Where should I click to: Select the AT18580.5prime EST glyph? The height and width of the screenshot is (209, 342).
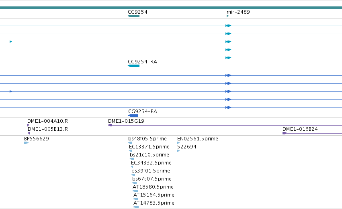click(135, 191)
